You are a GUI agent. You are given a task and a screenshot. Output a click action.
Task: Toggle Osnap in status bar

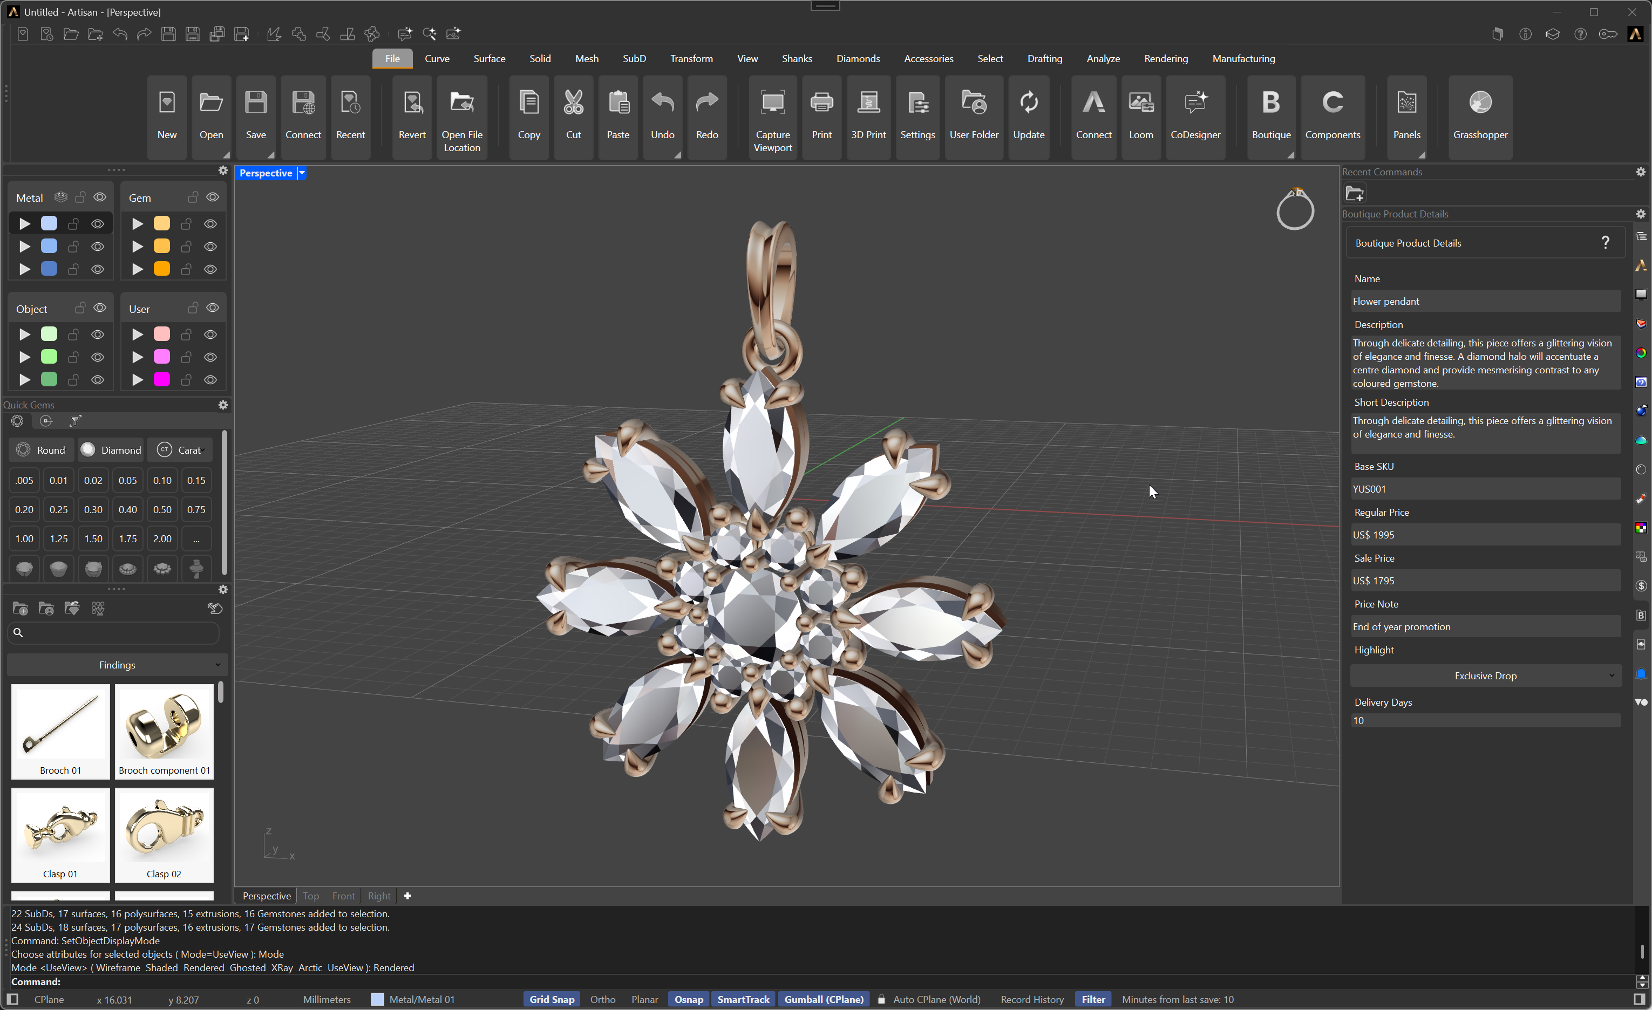[688, 999]
